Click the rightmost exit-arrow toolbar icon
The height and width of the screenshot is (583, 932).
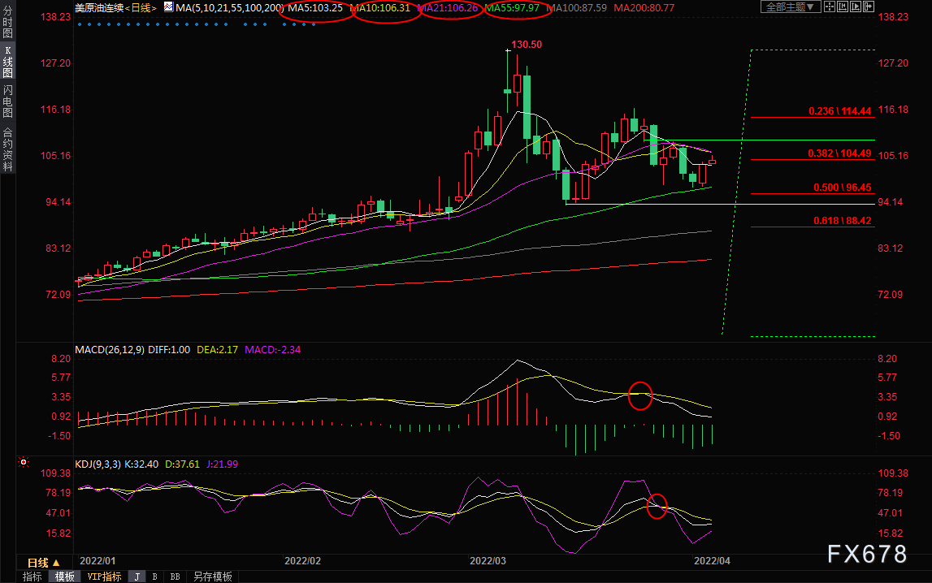pyautogui.click(x=868, y=7)
